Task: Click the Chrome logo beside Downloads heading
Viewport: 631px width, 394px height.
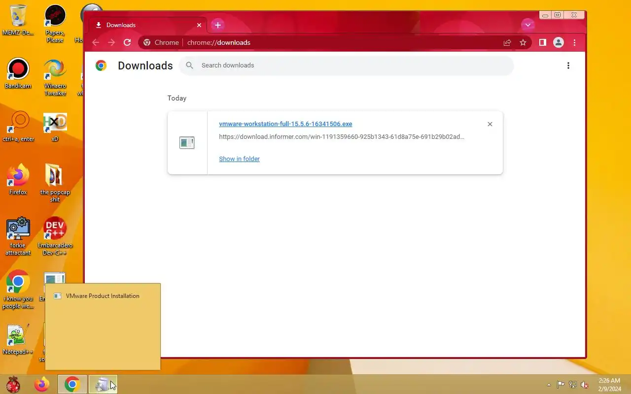Action: click(101, 66)
